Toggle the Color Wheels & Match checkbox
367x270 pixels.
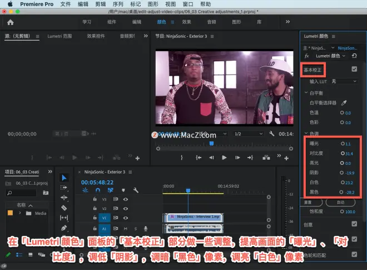[354, 254]
